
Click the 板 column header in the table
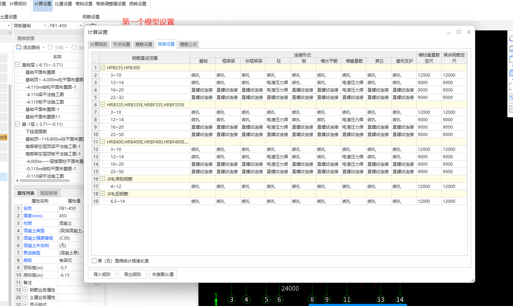[303, 61]
